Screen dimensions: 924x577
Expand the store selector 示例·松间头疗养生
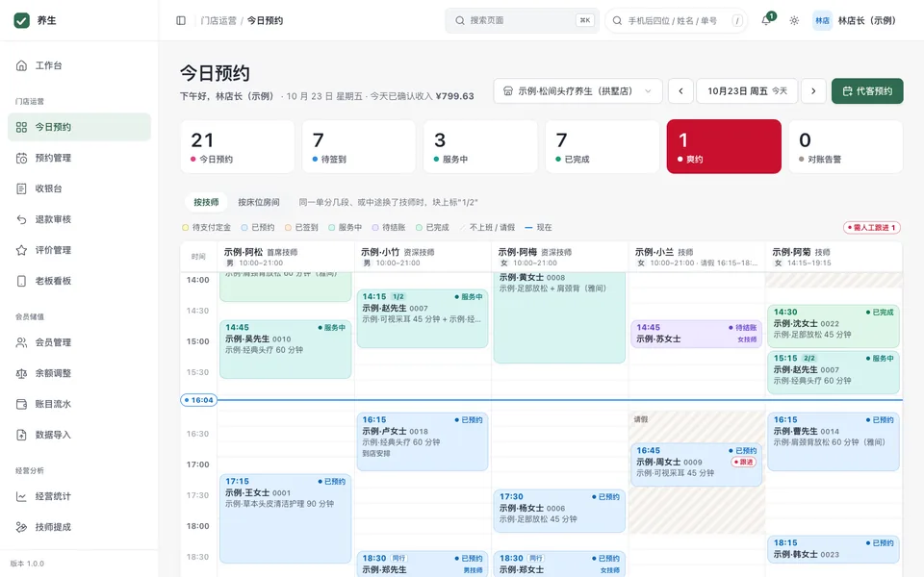(x=577, y=91)
